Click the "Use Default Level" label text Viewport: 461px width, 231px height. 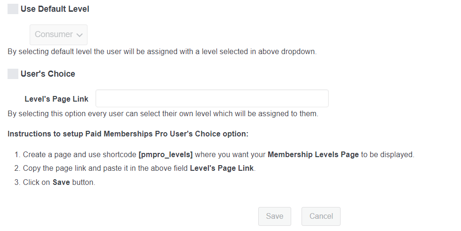pos(55,9)
